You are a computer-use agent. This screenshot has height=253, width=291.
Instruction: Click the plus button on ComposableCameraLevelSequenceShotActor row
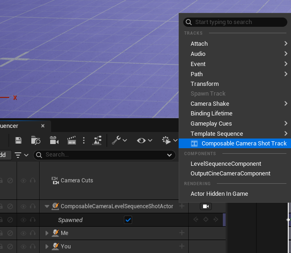pos(182,206)
